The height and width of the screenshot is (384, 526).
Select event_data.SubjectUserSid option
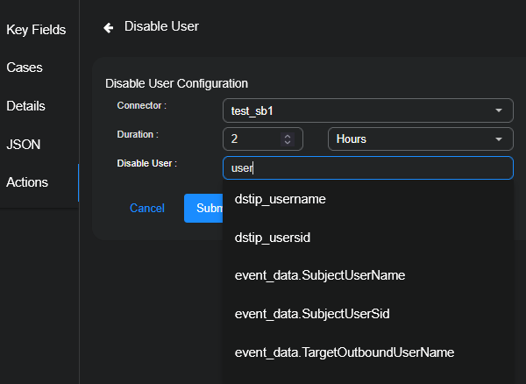point(313,314)
